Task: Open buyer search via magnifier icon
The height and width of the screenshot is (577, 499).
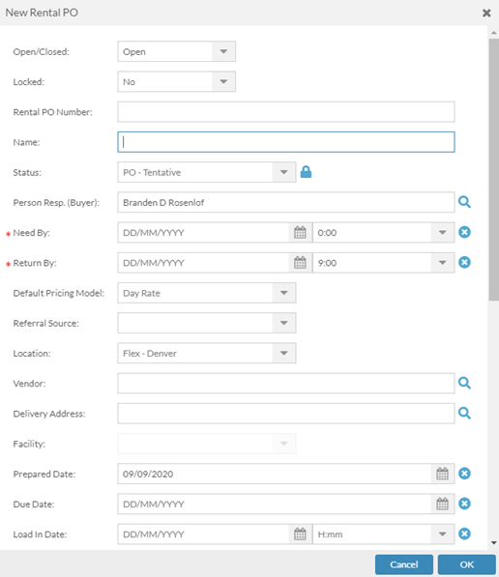Action: [464, 202]
